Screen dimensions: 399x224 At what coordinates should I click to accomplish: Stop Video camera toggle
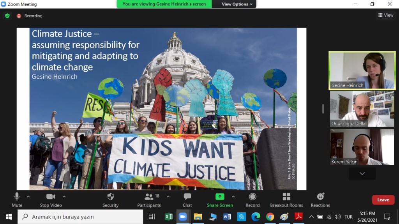click(51, 197)
